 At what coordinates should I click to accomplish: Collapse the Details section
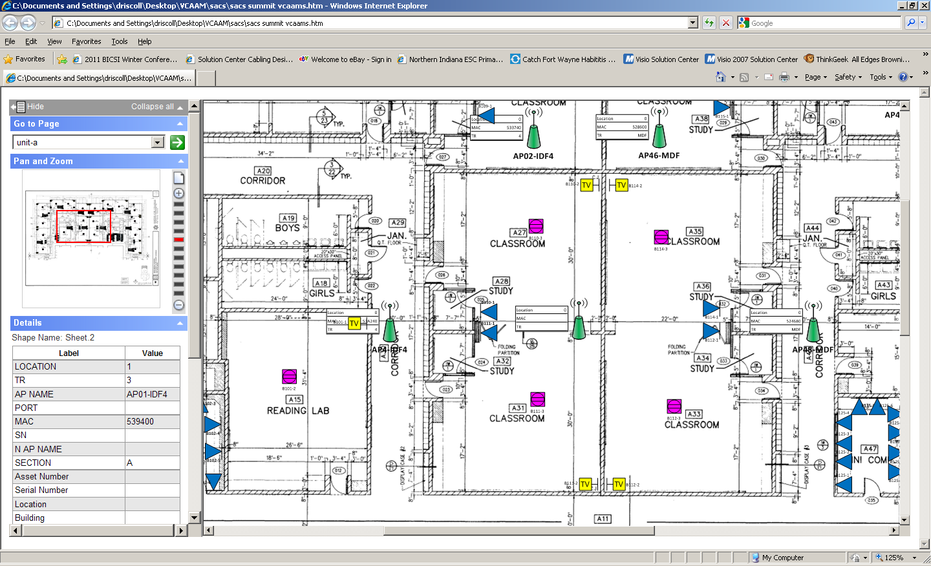(180, 322)
